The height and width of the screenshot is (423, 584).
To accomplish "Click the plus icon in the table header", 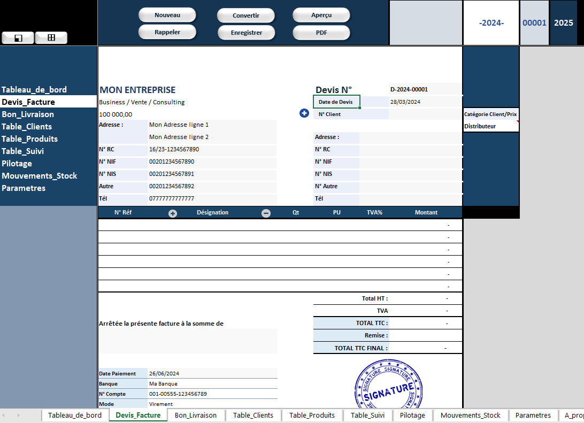I will click(172, 213).
